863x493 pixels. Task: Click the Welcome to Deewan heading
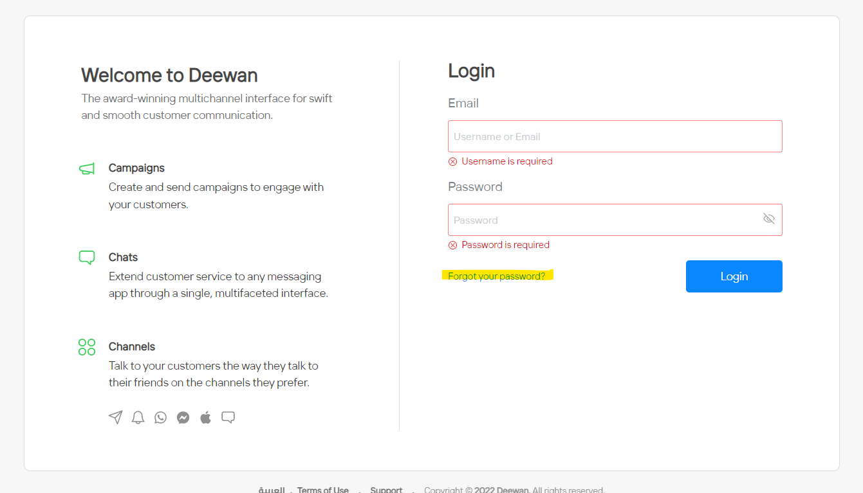[169, 75]
